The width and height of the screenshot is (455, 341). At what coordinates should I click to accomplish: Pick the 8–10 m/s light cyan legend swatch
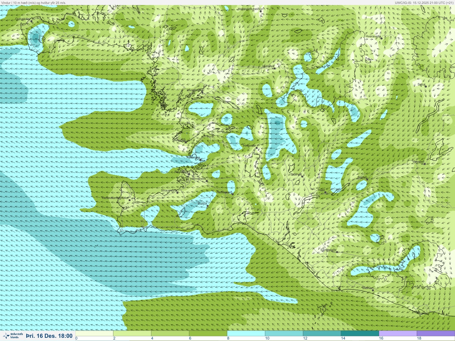246,334
